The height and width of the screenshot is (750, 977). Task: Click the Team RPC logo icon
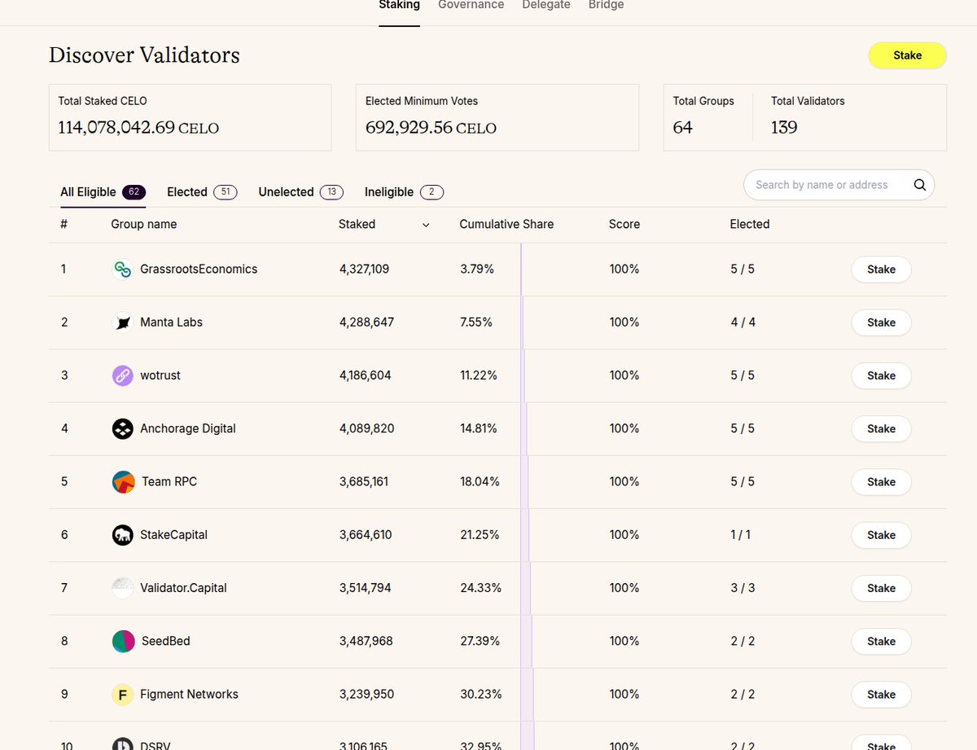[x=123, y=482]
